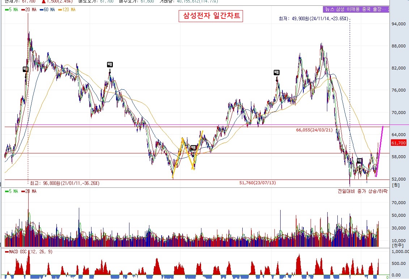Click the 52,000 price axis label
Viewport: 409px width, 279px height.
point(399,179)
